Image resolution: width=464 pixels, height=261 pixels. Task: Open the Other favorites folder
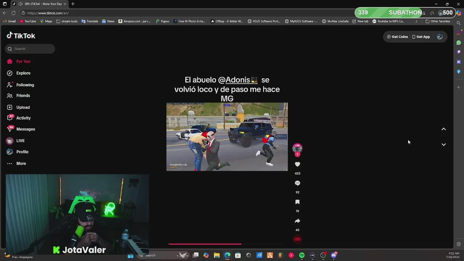438,21
